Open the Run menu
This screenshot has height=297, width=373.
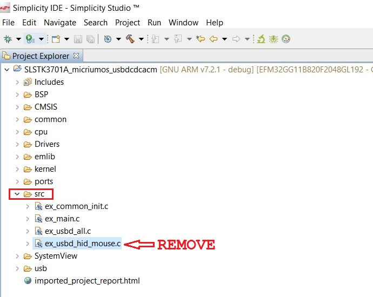click(154, 23)
